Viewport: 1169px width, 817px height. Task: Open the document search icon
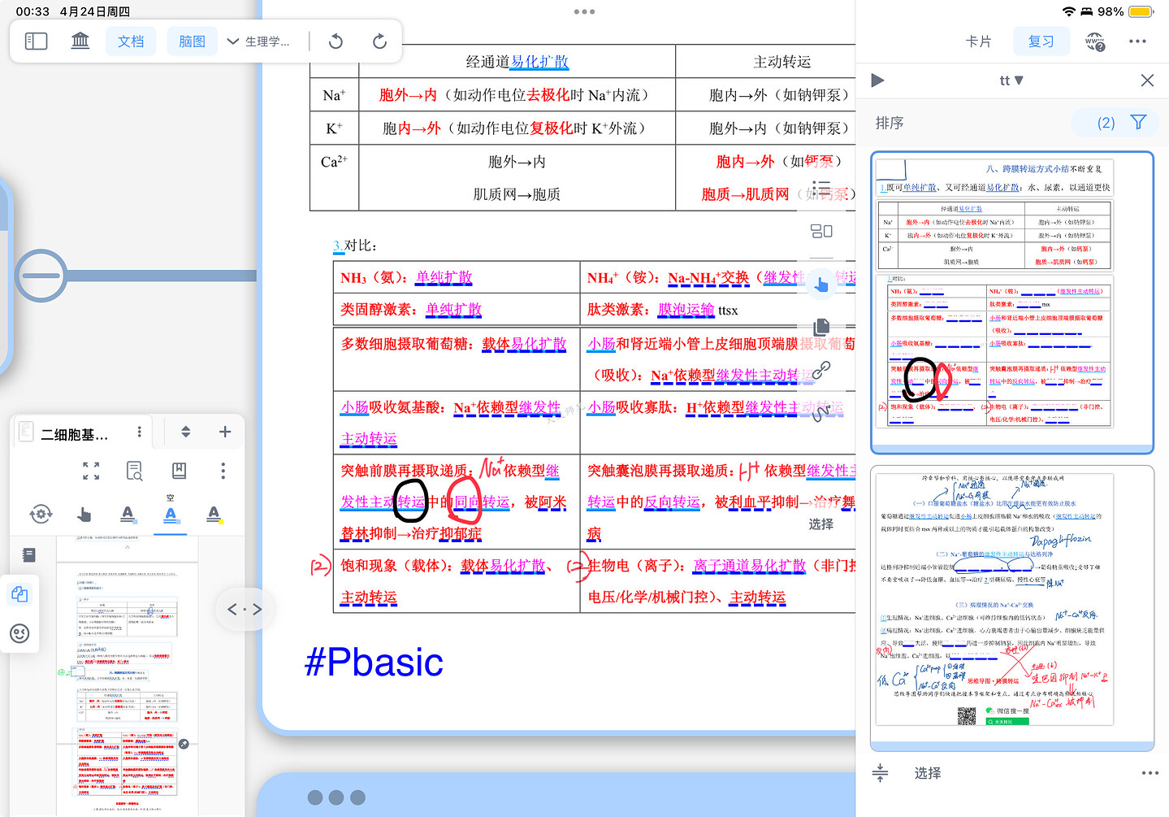point(135,471)
